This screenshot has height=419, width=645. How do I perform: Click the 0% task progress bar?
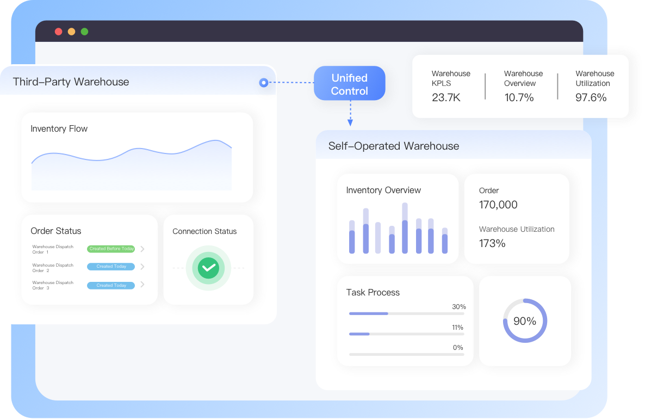point(406,354)
